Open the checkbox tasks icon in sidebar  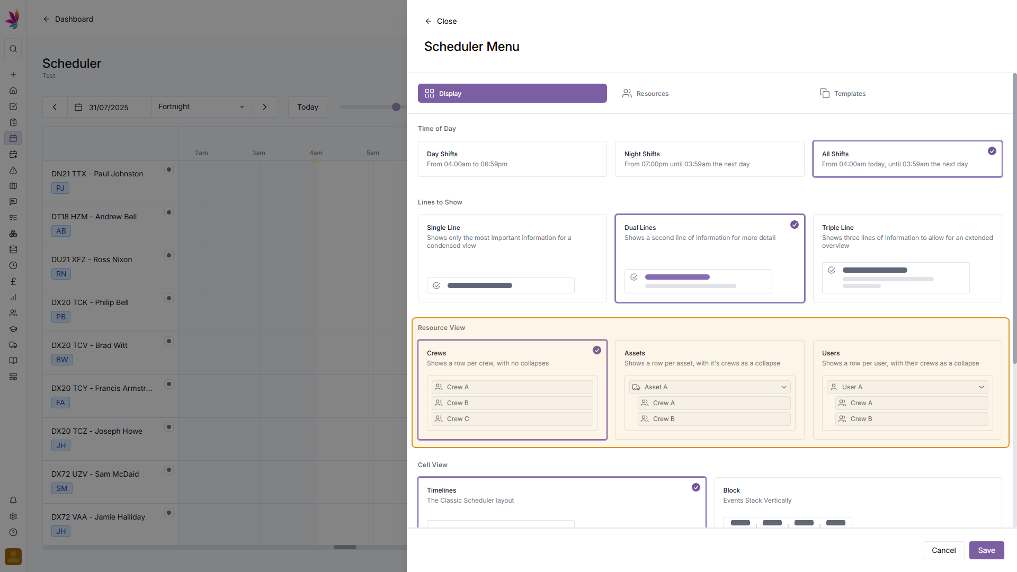[x=13, y=106]
